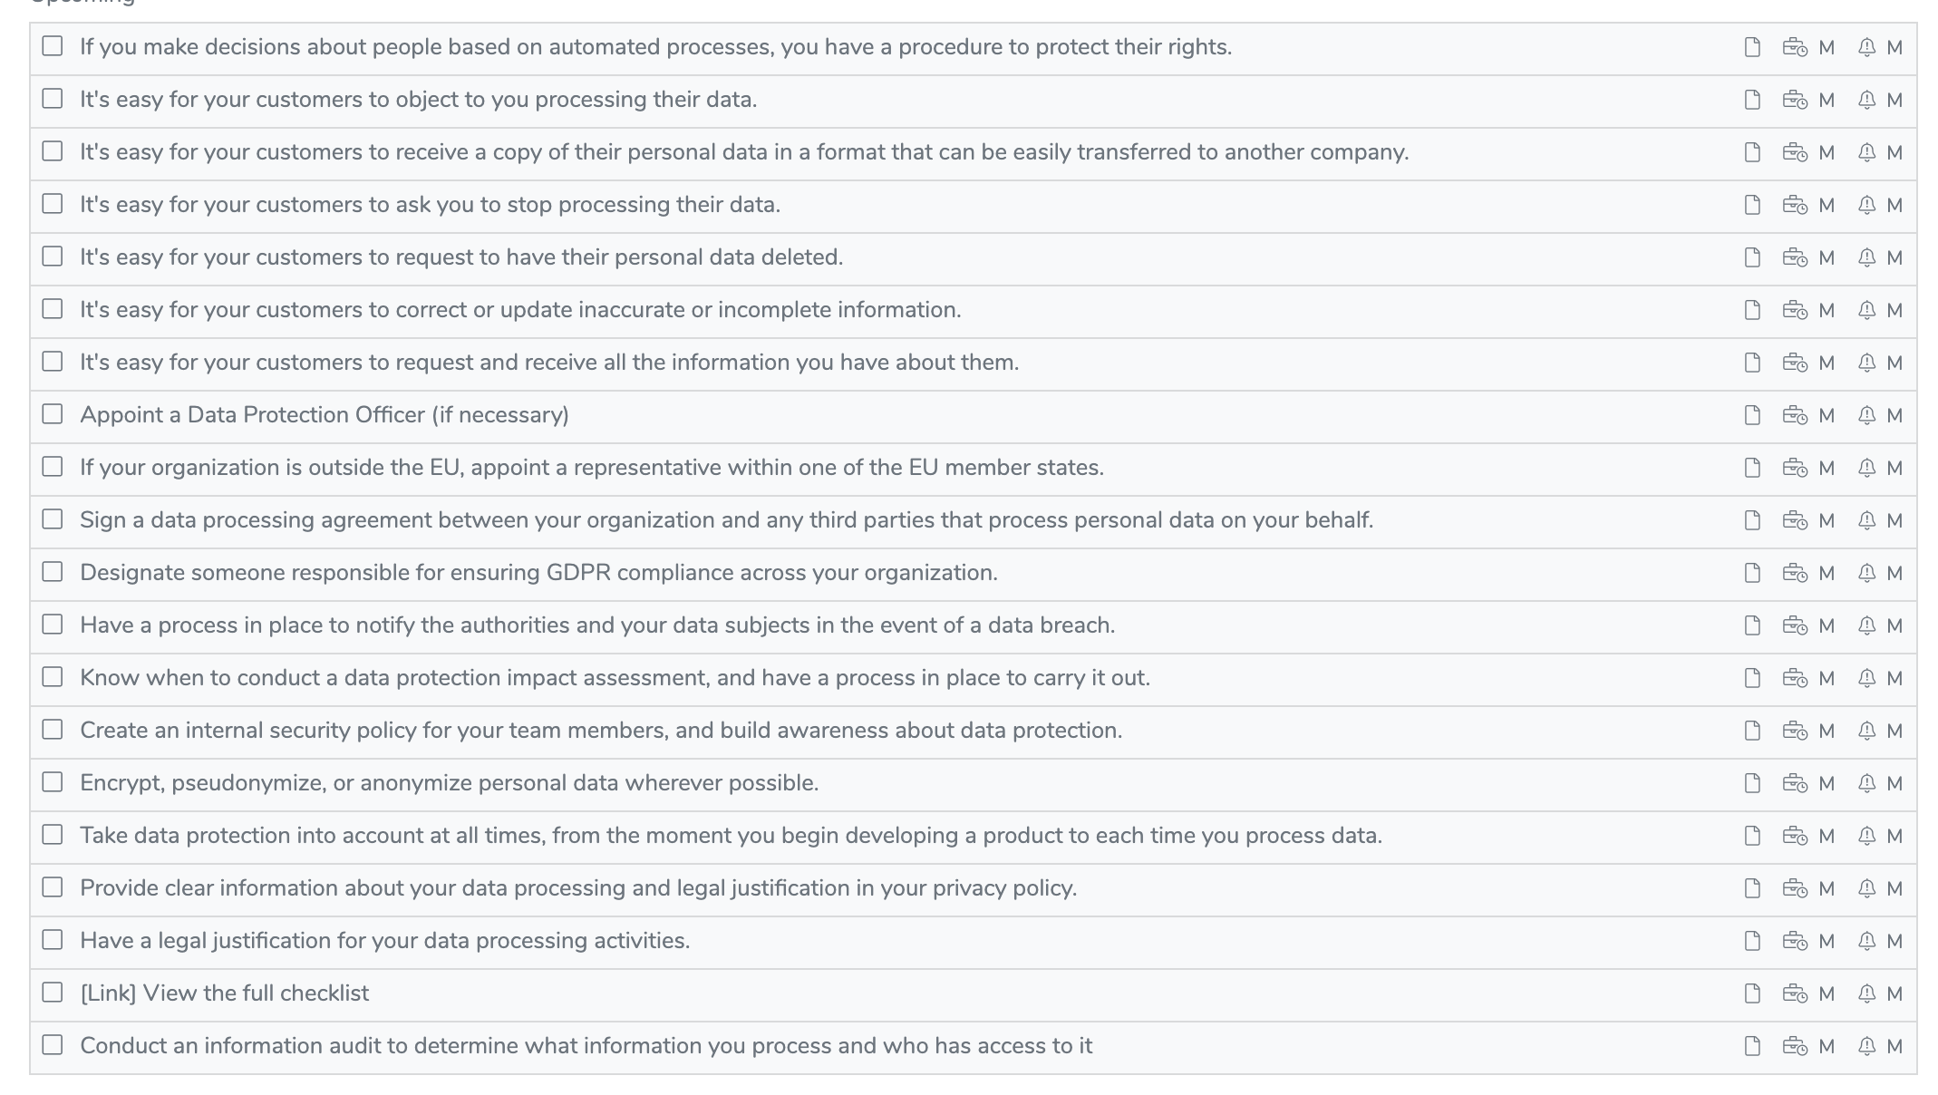The width and height of the screenshot is (1938, 1095).
Task: Click briefcase clock icon on Conduct information audit row
Action: (1794, 1046)
